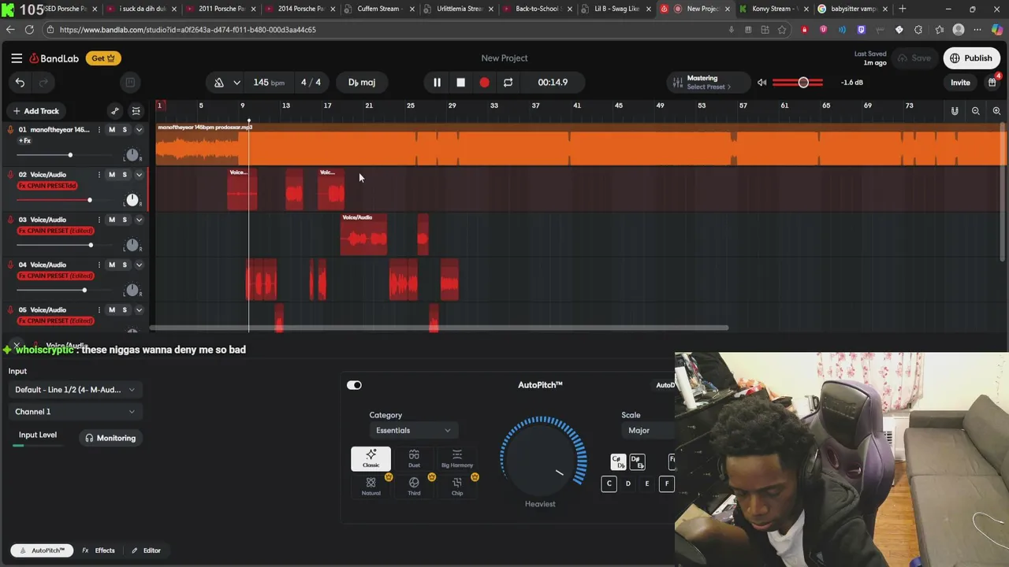Mute track 03 Voice/Audio
This screenshot has height=567, width=1009.
[112, 220]
